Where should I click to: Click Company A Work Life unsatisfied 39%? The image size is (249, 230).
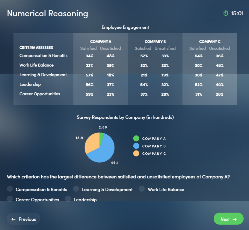(111, 65)
